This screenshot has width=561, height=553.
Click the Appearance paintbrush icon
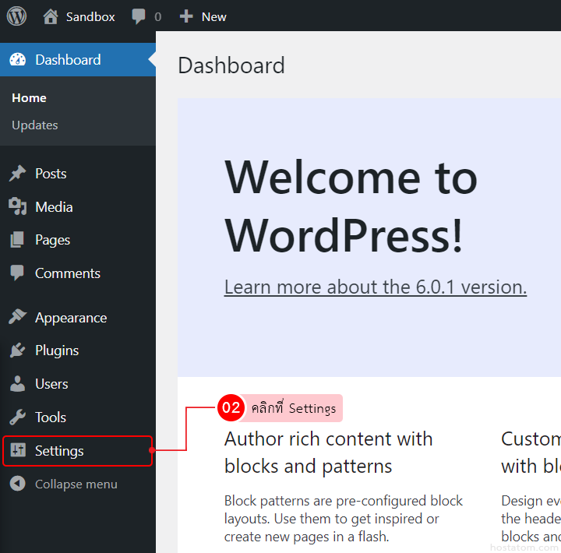pyautogui.click(x=17, y=318)
